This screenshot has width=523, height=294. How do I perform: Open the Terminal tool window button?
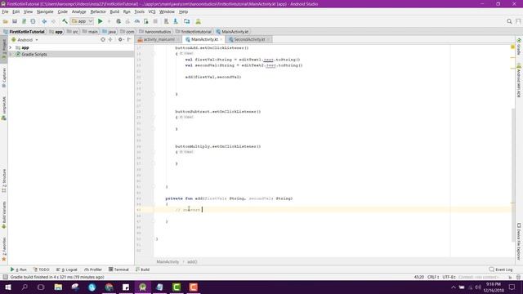[118, 269]
